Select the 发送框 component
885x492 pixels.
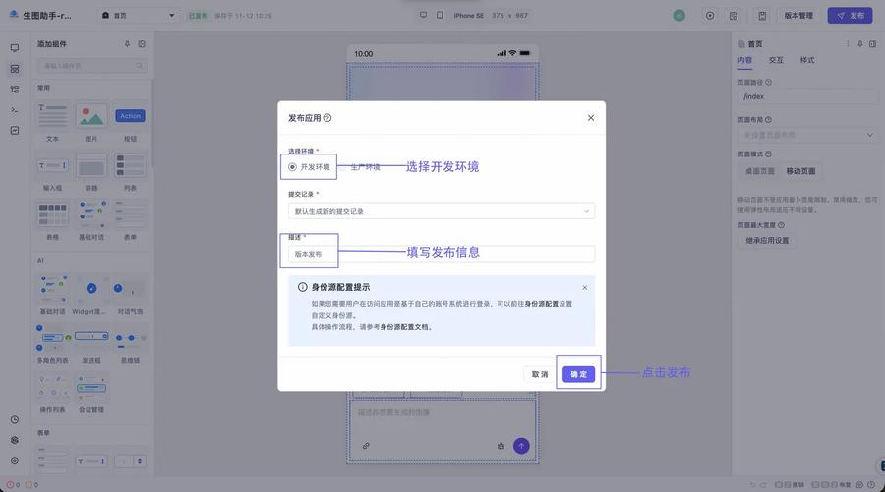pos(91,344)
